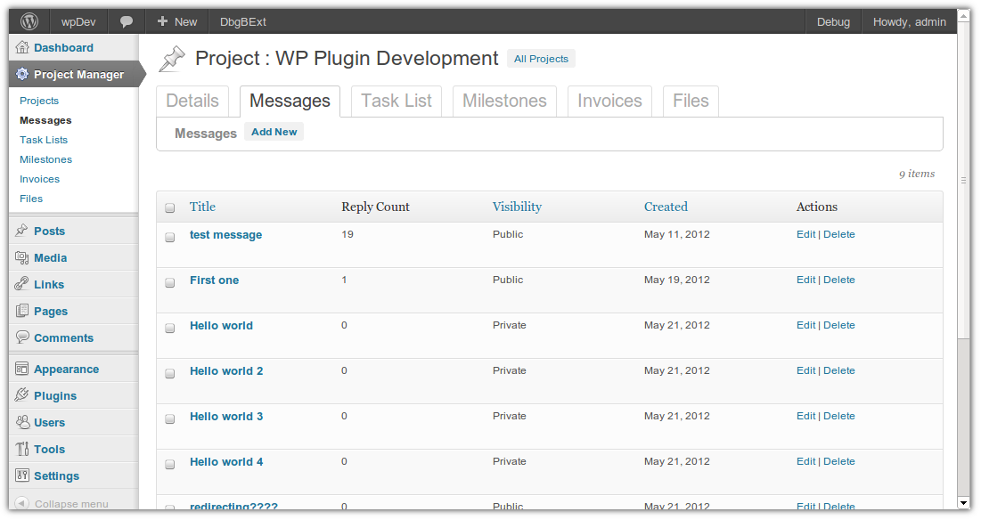The height and width of the screenshot is (520, 981).
Task: Open the '+ New' dropdown in admin bar
Action: pyautogui.click(x=176, y=21)
